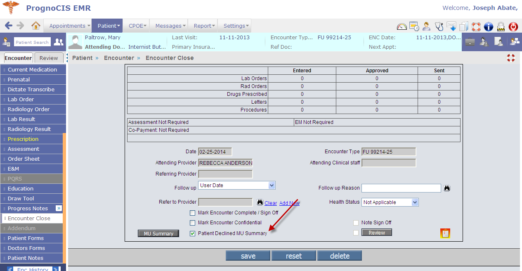522x271 pixels.
Task: Open the Home house icon
Action: (36, 26)
